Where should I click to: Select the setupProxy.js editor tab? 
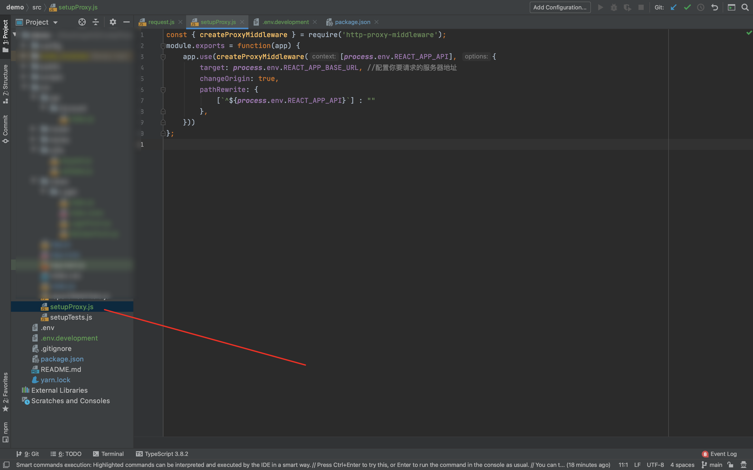[218, 22]
